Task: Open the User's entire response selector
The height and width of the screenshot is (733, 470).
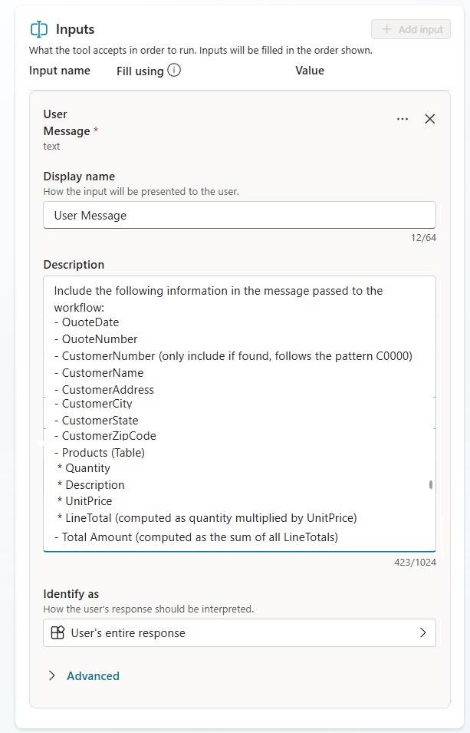Action: 239,633
